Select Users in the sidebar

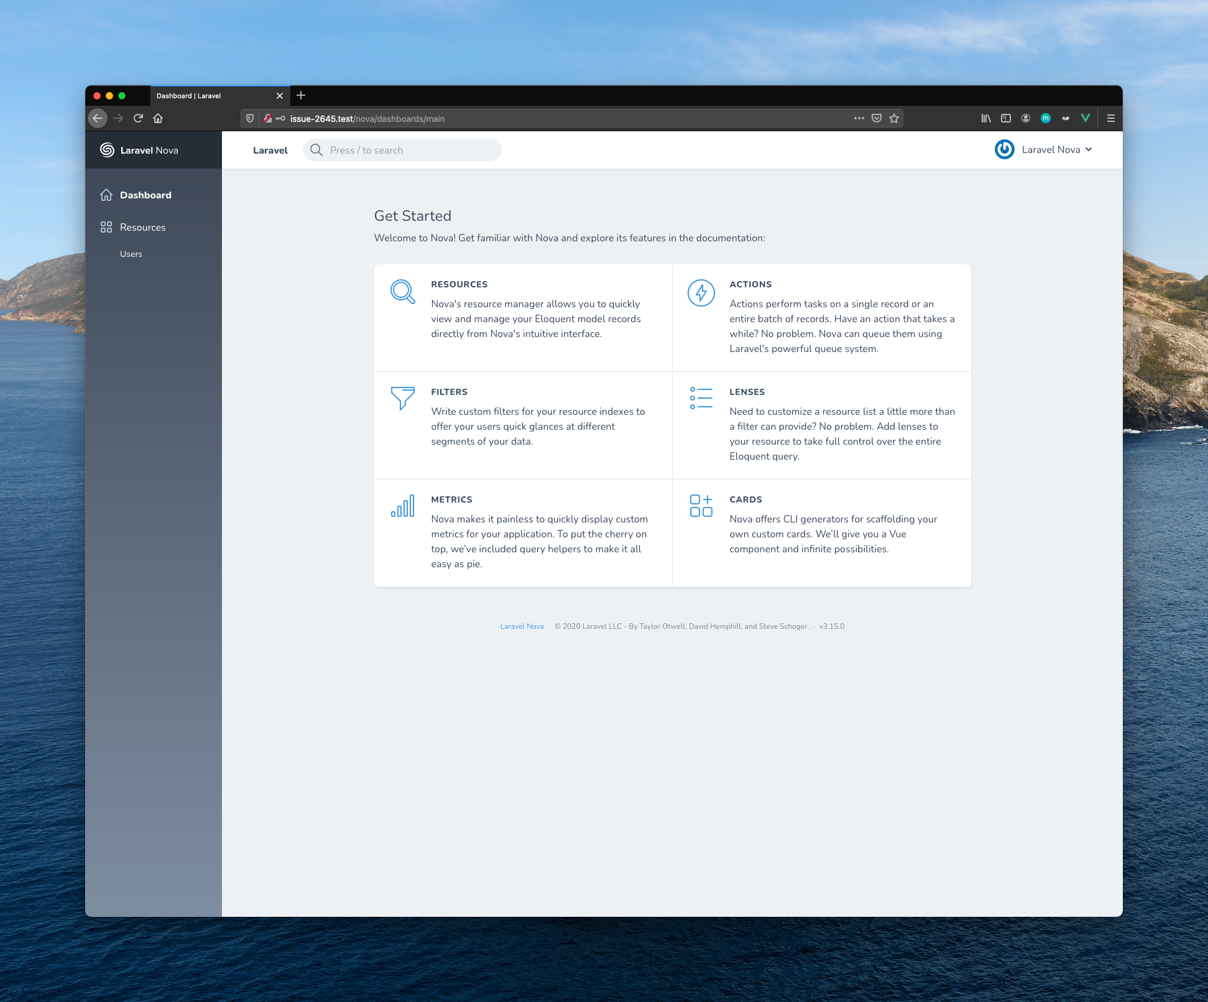[x=131, y=254]
